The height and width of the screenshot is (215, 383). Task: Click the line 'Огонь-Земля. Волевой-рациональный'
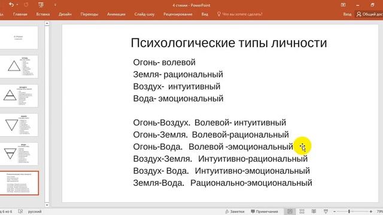[x=211, y=134]
